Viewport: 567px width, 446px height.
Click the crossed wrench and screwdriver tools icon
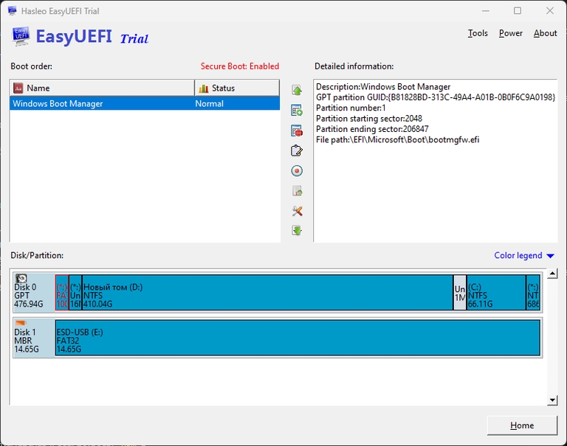point(297,212)
